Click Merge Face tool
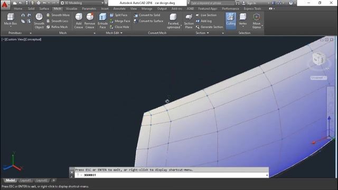This screenshot has height=190, width=338. tap(120, 21)
